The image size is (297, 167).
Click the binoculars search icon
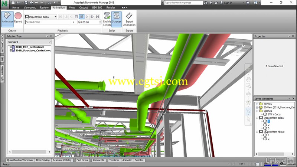click(206, 3)
